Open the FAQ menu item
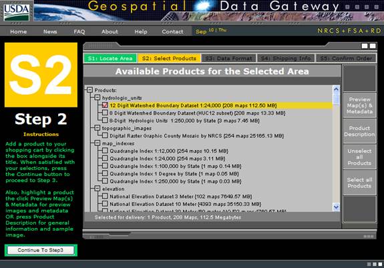Screen dimensions: 384x268 point(79,31)
